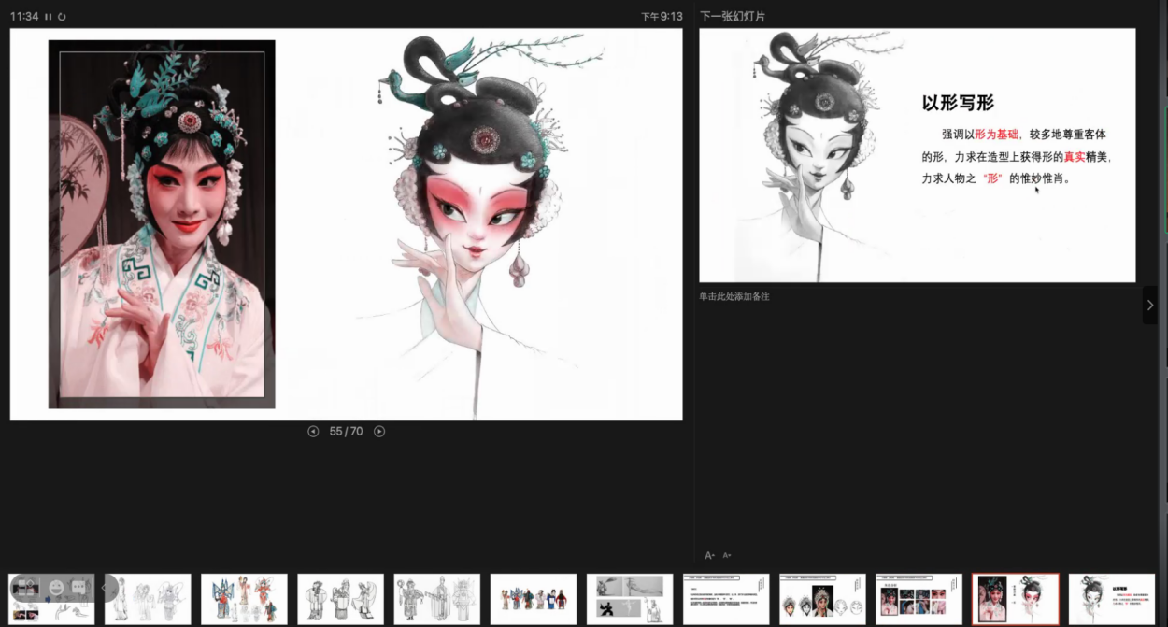The image size is (1168, 627).
Task: Advance to next slide arrow
Action: click(379, 432)
